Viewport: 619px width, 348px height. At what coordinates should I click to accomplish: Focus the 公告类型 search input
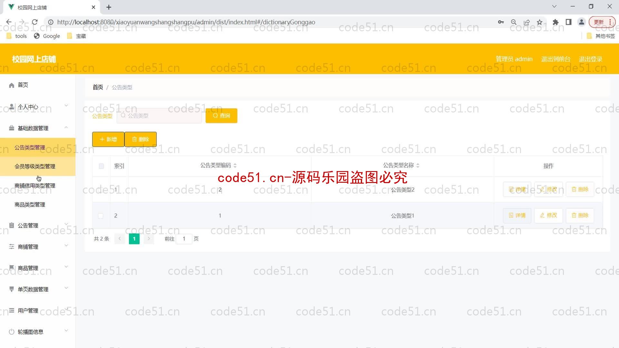(x=159, y=116)
